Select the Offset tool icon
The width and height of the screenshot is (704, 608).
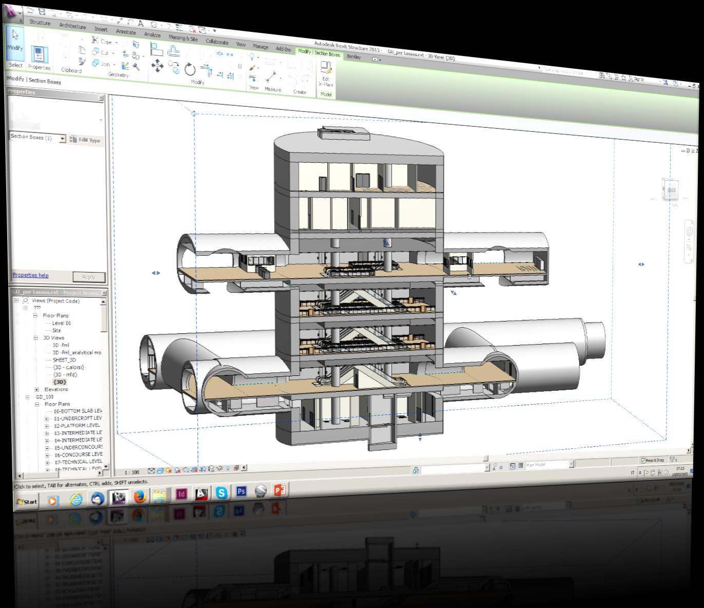(x=175, y=51)
